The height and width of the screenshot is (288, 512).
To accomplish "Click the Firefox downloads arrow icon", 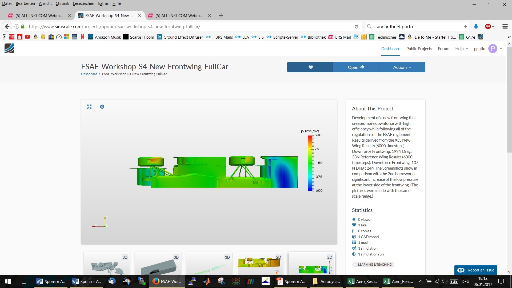I will [x=476, y=27].
